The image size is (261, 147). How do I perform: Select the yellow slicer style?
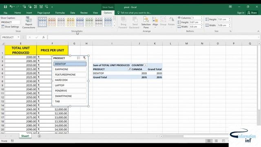point(71,22)
